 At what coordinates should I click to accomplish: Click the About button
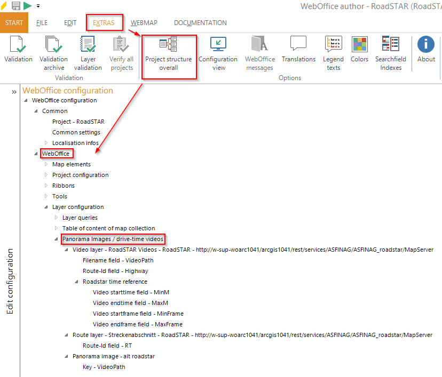coord(426,51)
